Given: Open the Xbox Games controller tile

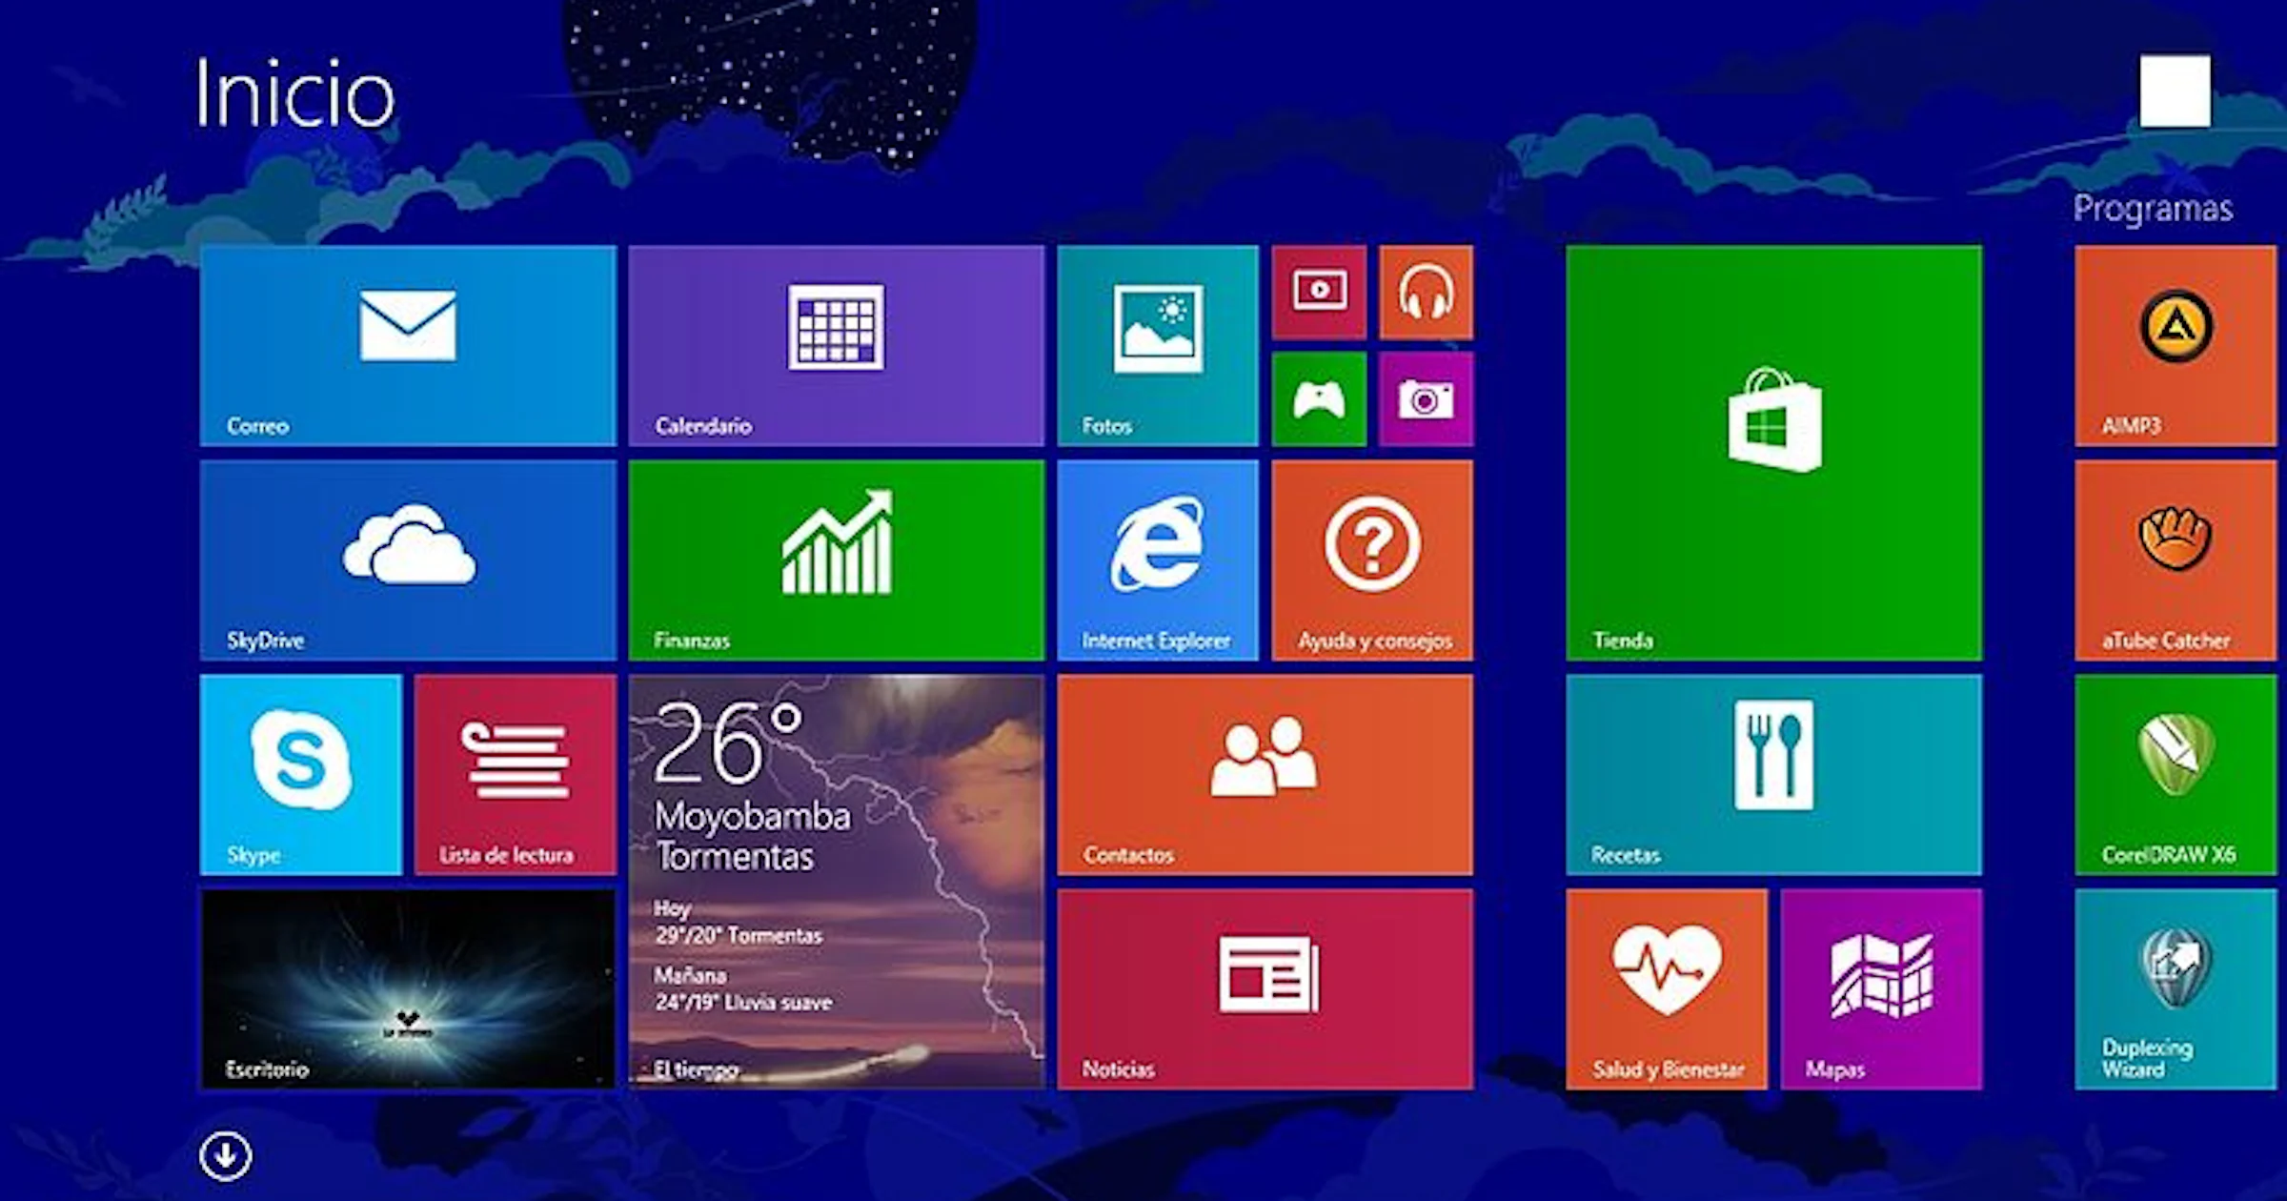Looking at the screenshot, I should click(x=1319, y=399).
